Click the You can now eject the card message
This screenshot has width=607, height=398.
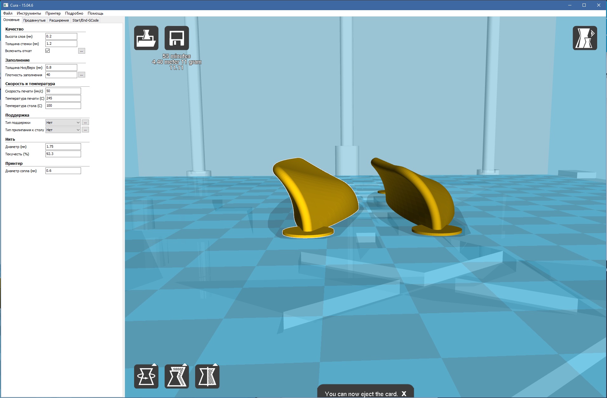(x=361, y=394)
